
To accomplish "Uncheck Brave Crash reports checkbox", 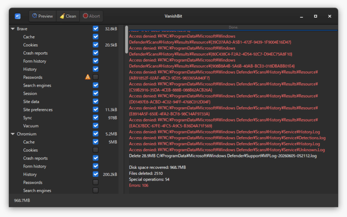I will 96,53.
